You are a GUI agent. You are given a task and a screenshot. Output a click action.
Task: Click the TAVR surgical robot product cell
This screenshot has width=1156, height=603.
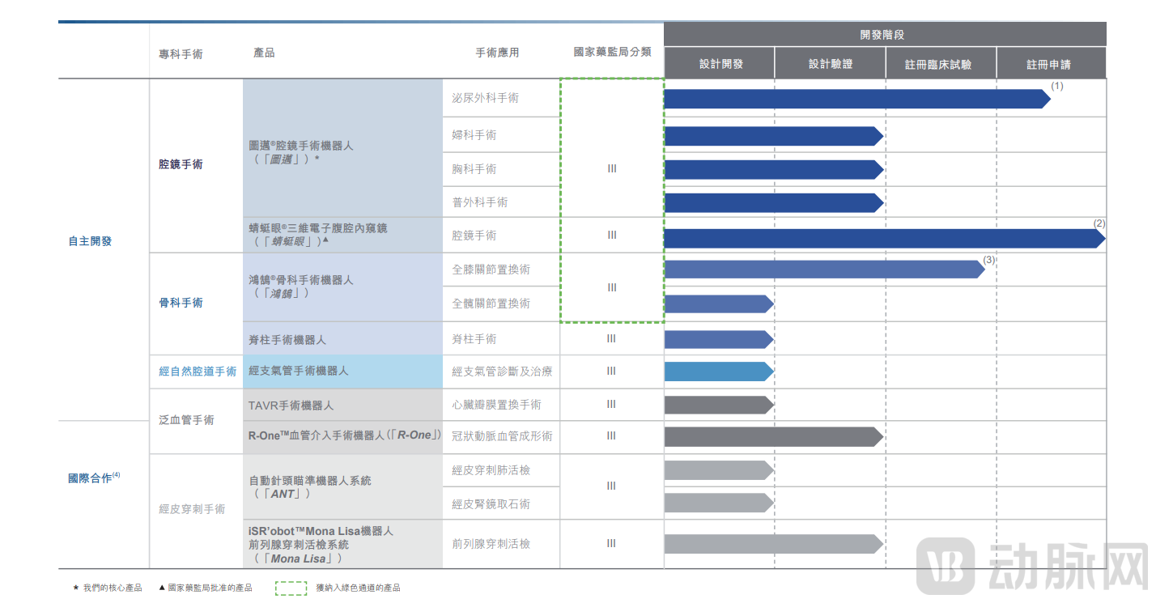click(x=291, y=405)
